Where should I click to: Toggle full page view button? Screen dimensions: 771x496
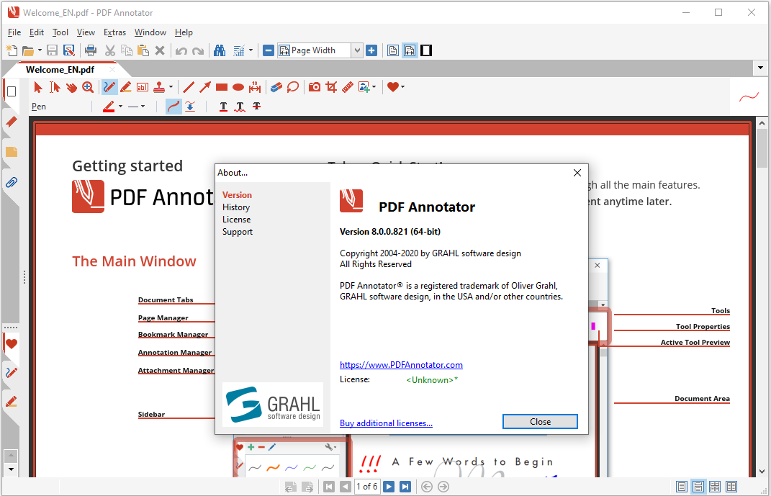click(393, 50)
